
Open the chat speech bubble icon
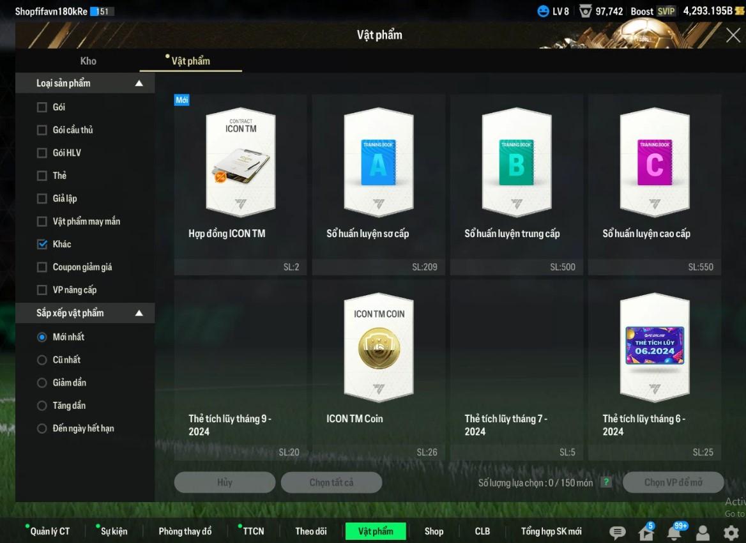pyautogui.click(x=617, y=532)
